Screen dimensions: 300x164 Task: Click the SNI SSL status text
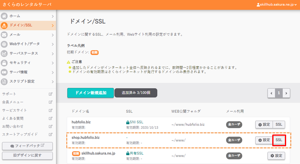(136, 122)
